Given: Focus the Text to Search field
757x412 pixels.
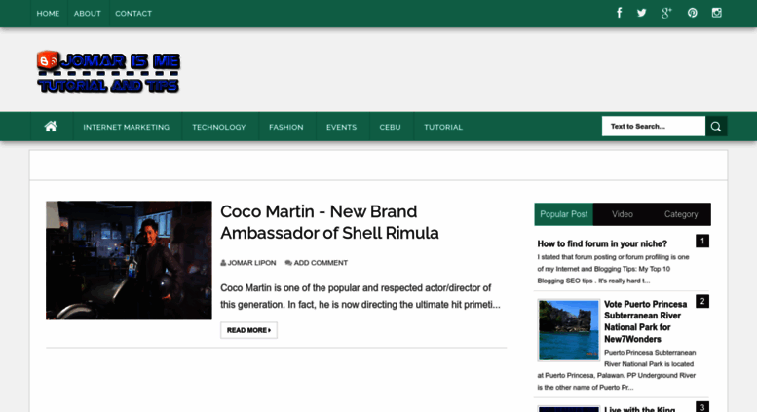Looking at the screenshot, I should (653, 127).
